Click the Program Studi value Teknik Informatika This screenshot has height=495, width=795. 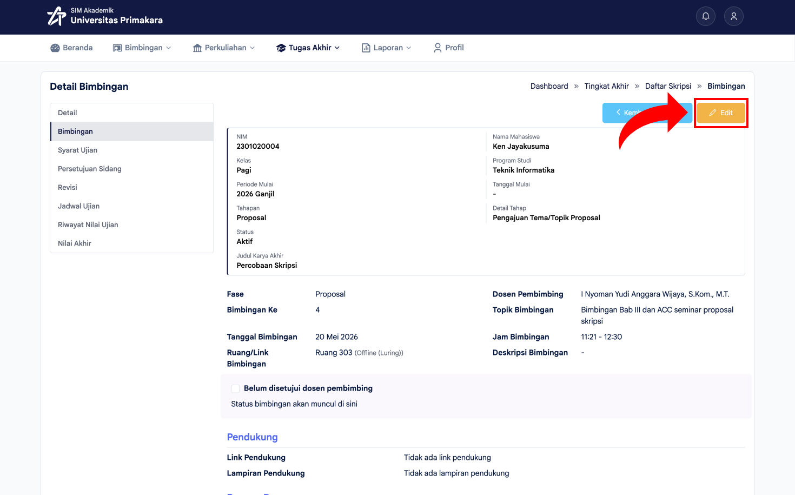click(524, 170)
